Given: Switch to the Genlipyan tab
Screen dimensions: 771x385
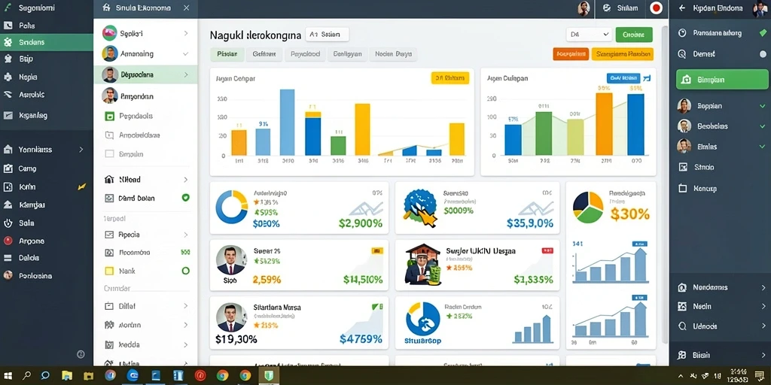Looking at the screenshot, I should [347, 54].
